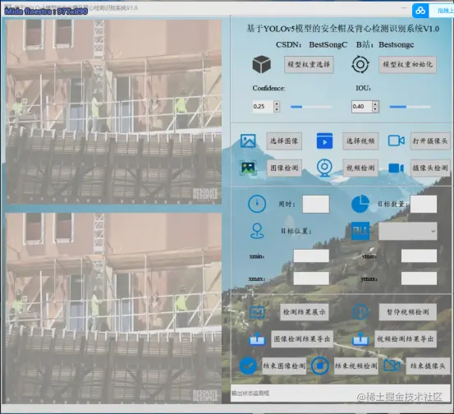Click the stop circle icon beside 结束视频检测
This screenshot has height=414, width=454.
320,366
